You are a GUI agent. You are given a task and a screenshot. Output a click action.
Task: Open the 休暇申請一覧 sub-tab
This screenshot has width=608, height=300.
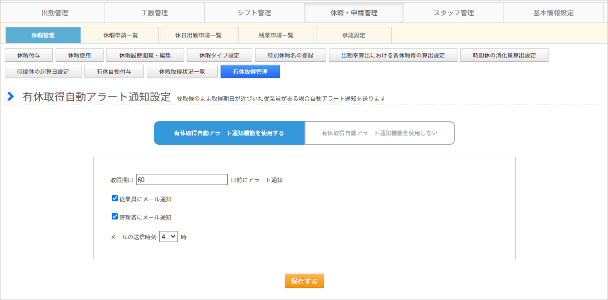(x=121, y=35)
